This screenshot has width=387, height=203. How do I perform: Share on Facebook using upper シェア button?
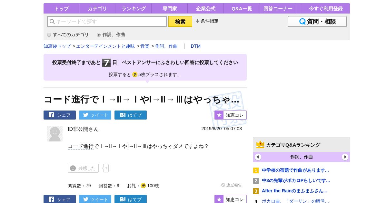tap(60, 115)
